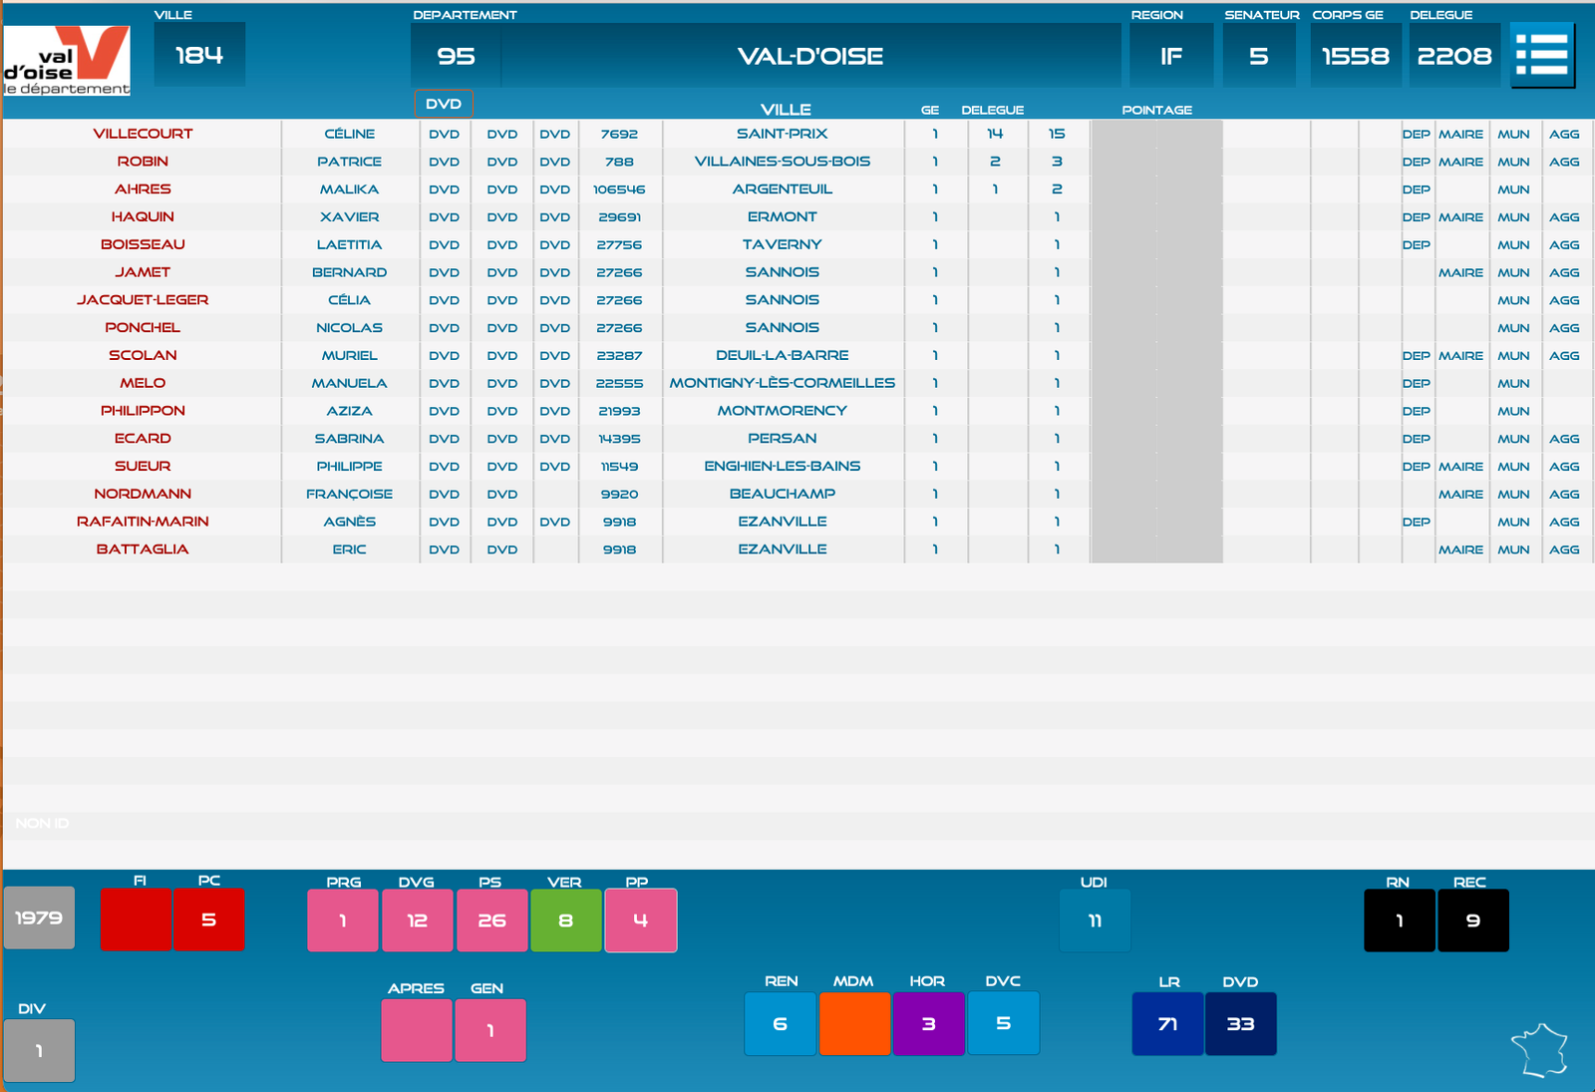Select the green VER party tile

point(565,920)
